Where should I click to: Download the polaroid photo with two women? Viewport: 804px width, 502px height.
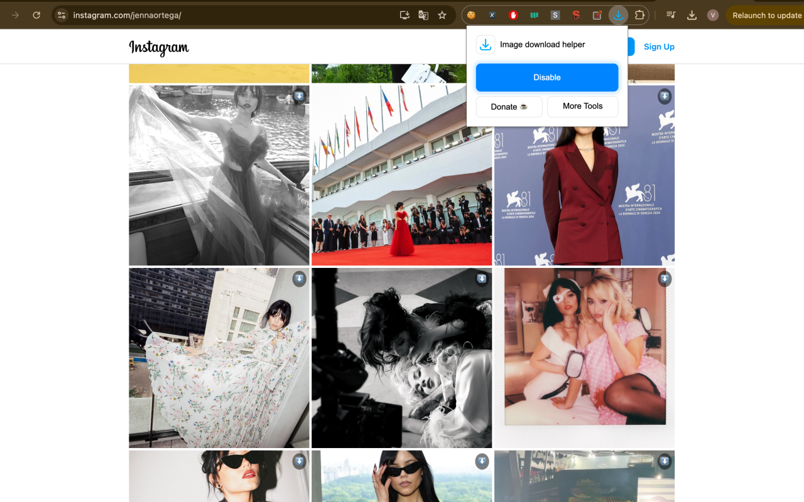[665, 279]
